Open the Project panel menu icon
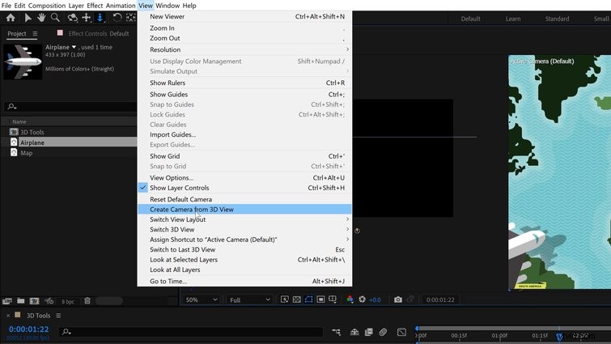The width and height of the screenshot is (611, 344). (x=35, y=34)
